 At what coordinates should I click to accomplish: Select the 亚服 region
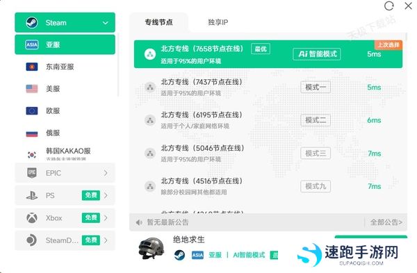pyautogui.click(x=65, y=44)
